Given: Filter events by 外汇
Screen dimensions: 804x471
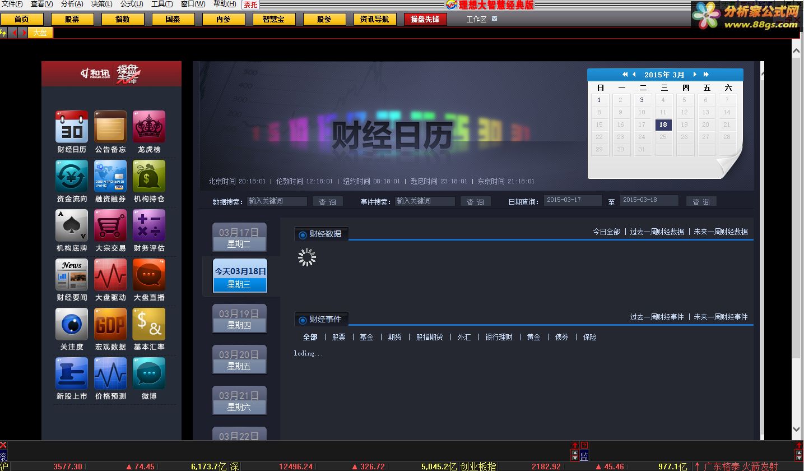Looking at the screenshot, I should (464, 337).
